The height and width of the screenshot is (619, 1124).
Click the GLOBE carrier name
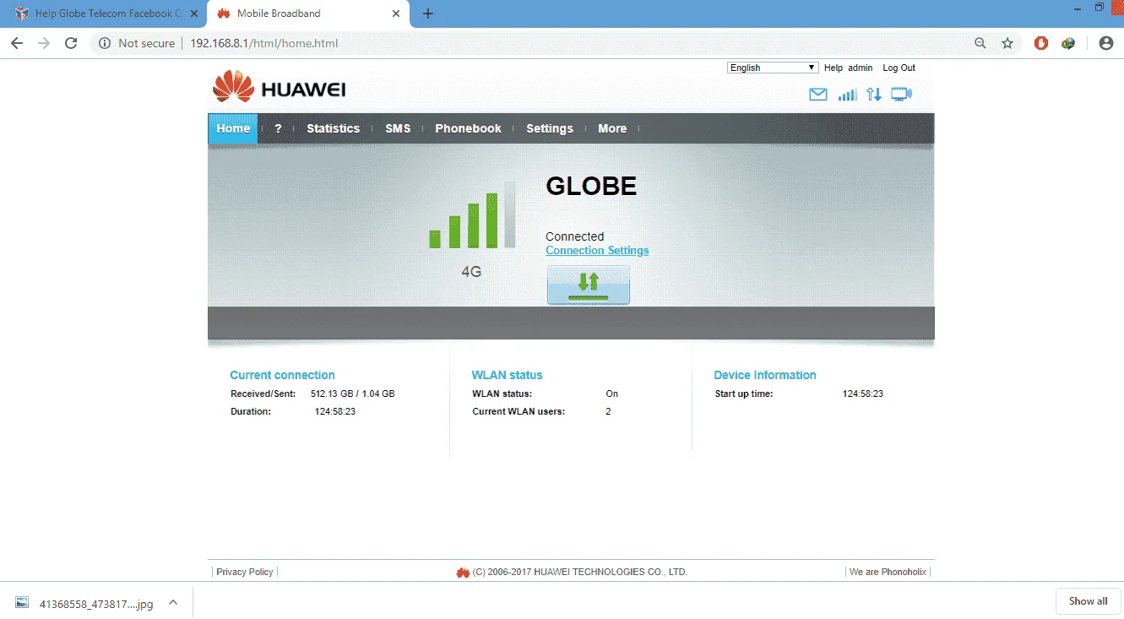[x=591, y=186]
